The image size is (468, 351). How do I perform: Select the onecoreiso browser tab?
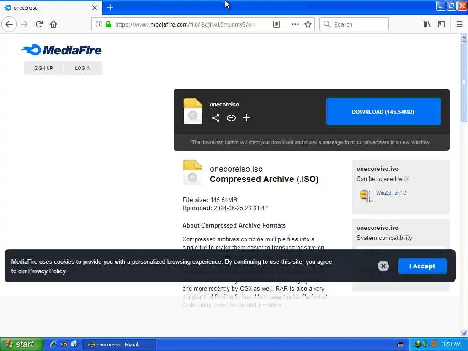point(51,8)
